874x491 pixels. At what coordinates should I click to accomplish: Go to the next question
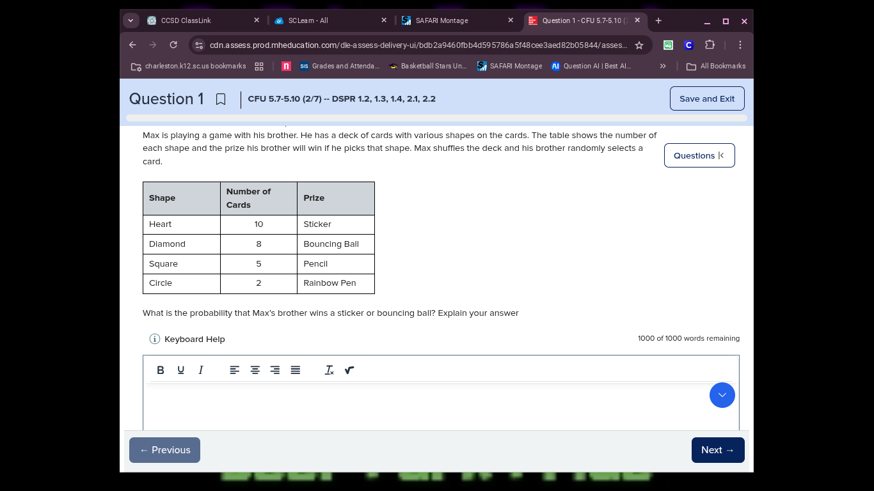pos(717,450)
